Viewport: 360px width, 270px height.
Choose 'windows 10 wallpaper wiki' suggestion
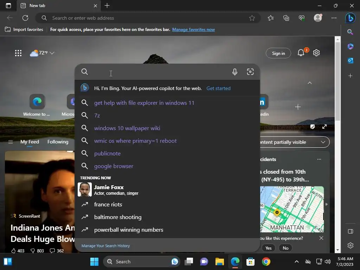pyautogui.click(x=168, y=128)
